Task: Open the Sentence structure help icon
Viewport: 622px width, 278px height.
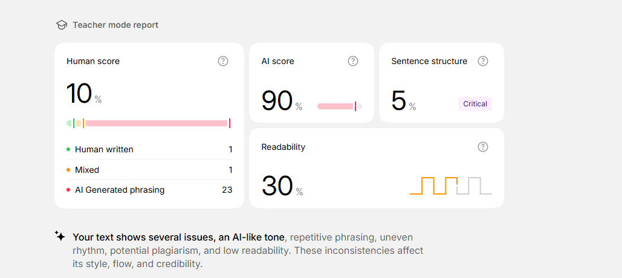Action: (x=483, y=61)
